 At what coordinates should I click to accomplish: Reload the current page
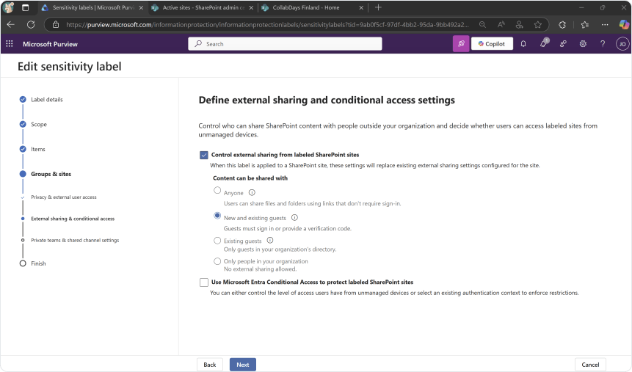click(31, 25)
